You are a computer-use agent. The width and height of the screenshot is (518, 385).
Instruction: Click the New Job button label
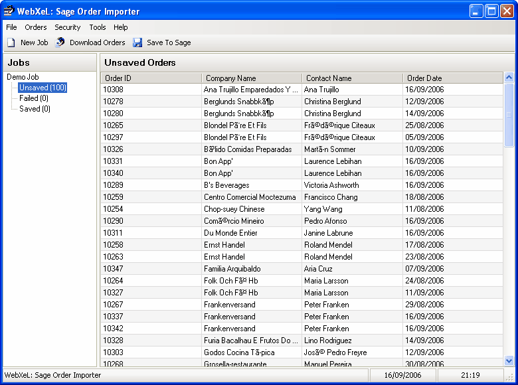(35, 42)
